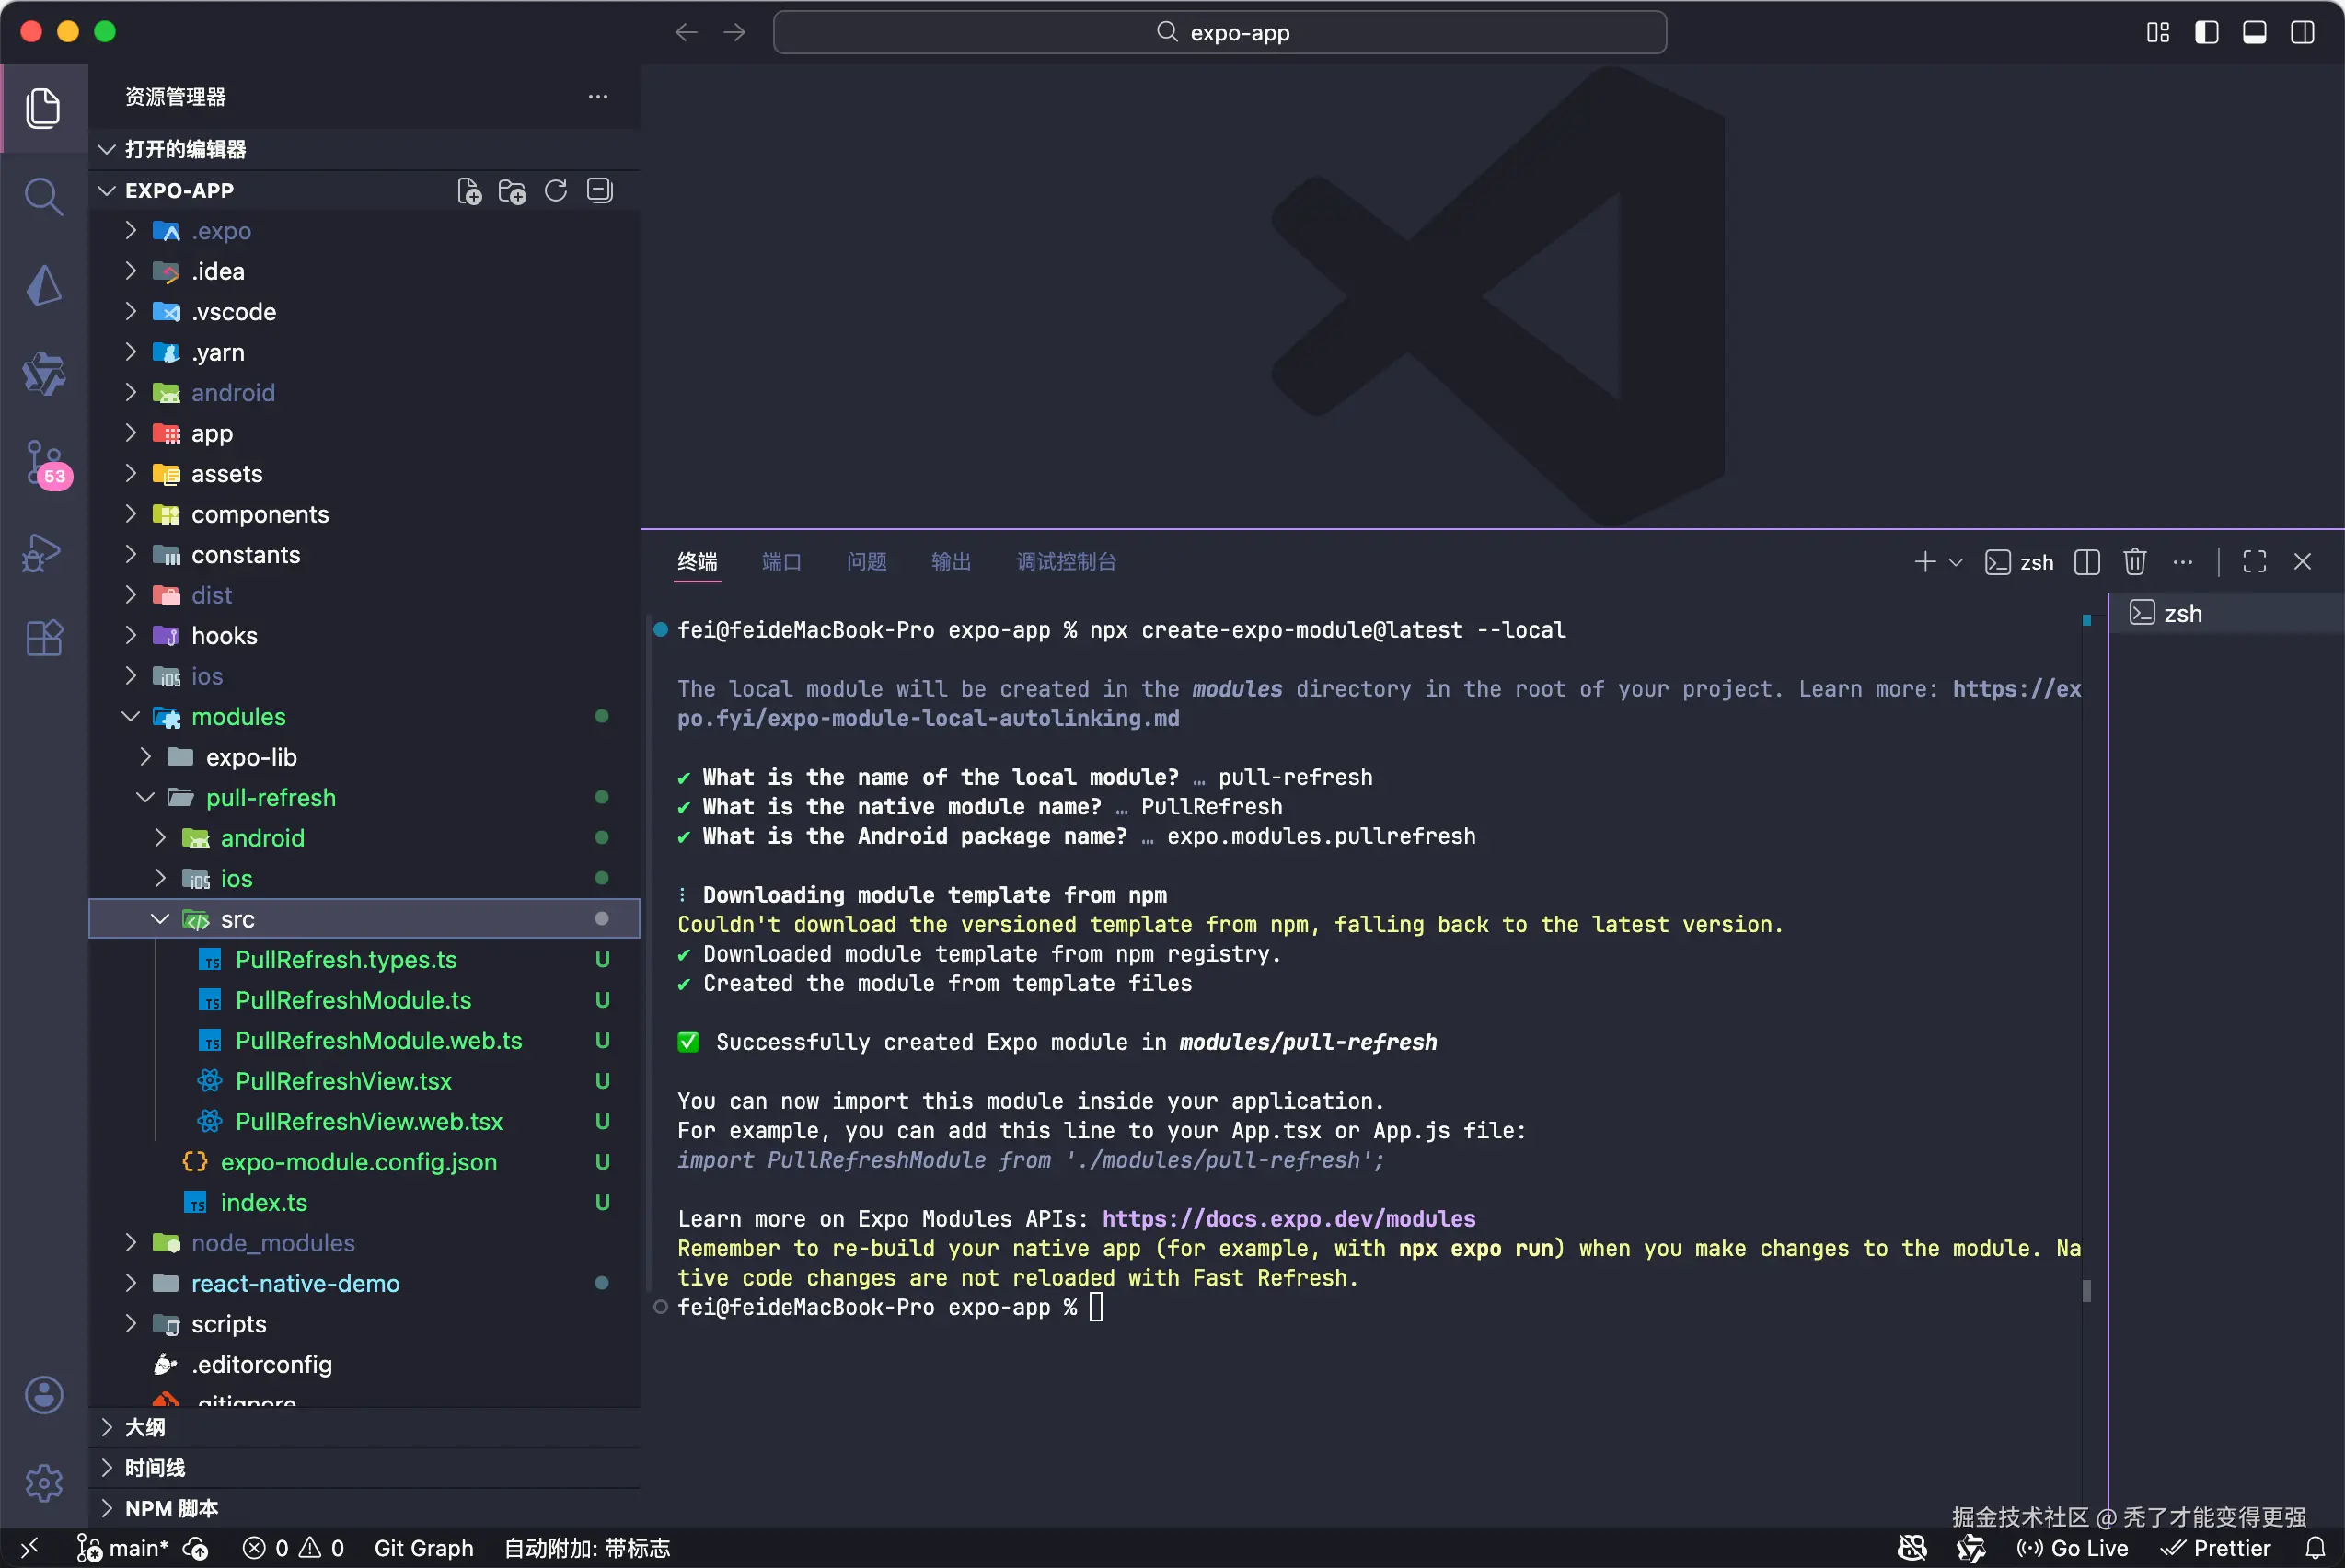Kill terminal with the trash icon
The image size is (2345, 1568).
pyautogui.click(x=2135, y=562)
